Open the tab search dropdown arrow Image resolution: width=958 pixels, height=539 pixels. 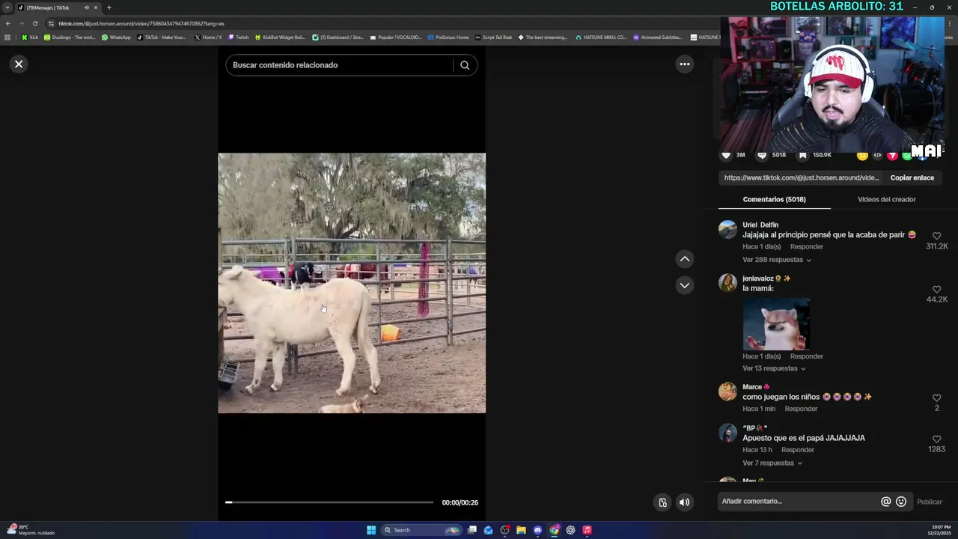click(x=7, y=7)
